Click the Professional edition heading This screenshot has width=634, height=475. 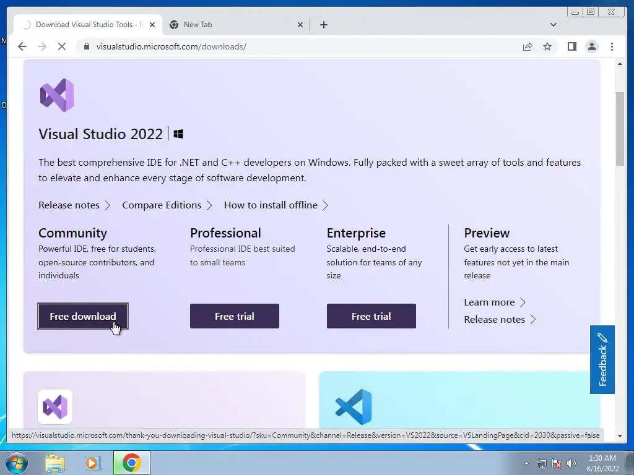point(225,233)
